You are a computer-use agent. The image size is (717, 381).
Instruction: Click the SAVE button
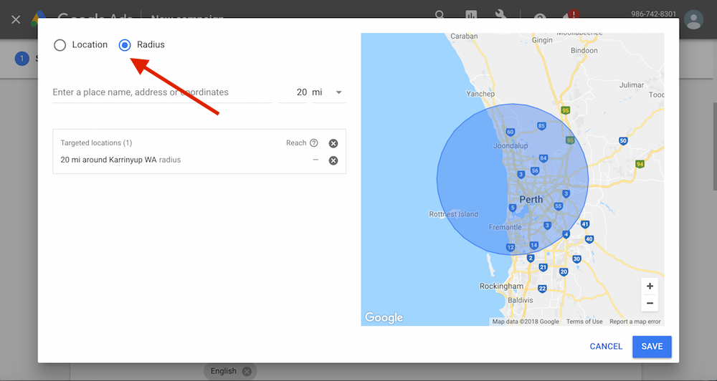(652, 347)
